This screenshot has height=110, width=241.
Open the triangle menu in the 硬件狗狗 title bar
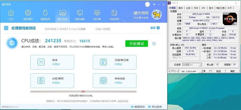click(x=154, y=5)
